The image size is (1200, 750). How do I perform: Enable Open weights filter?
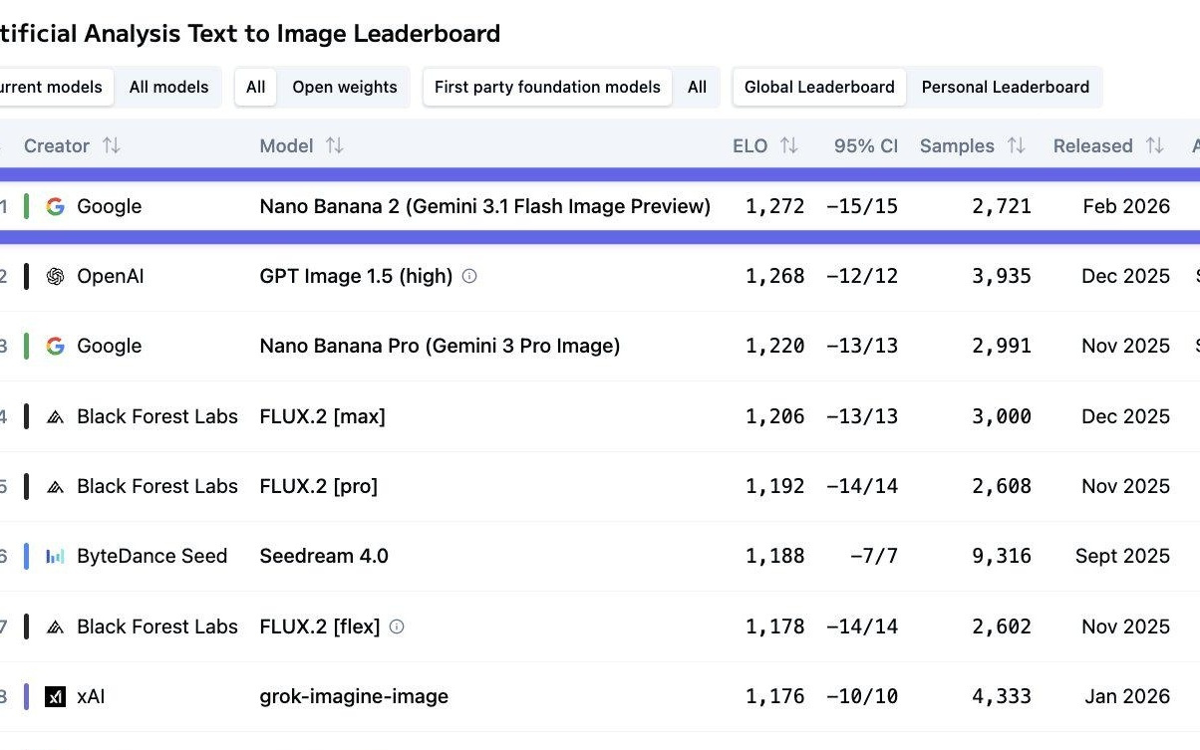[344, 88]
